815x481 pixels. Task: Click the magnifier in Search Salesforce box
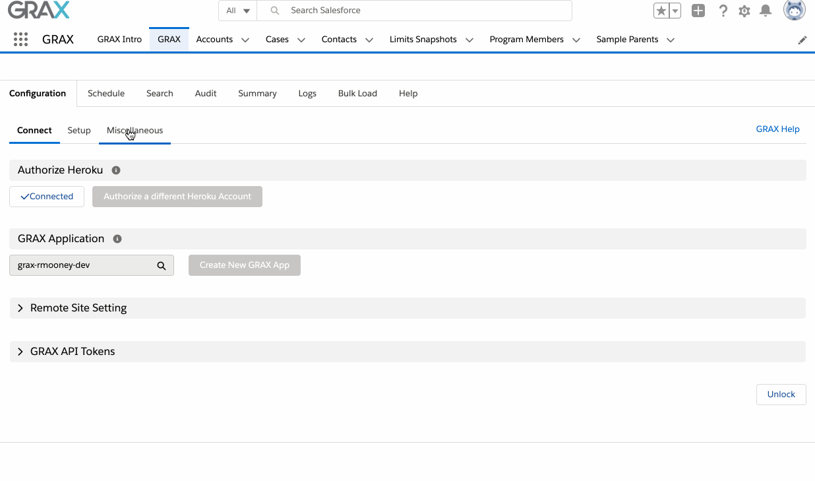(x=275, y=11)
